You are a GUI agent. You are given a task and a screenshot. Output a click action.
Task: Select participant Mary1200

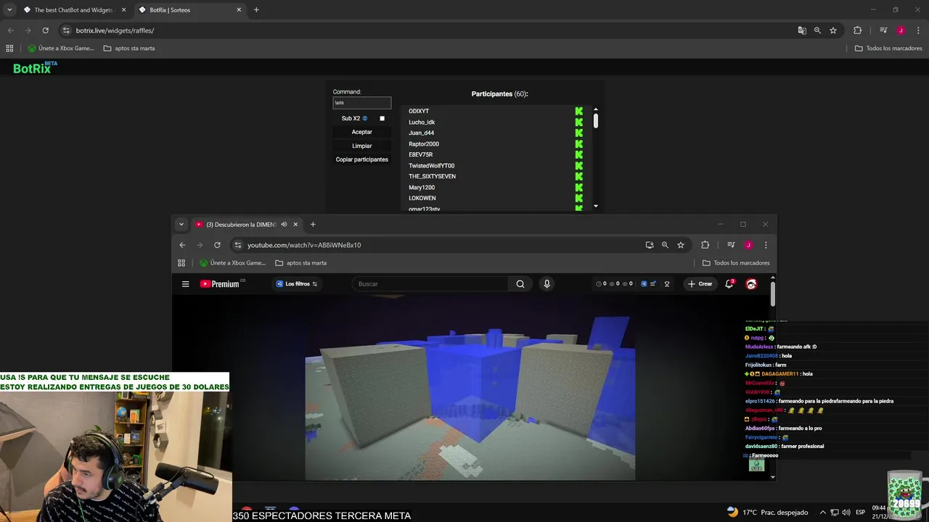(x=422, y=188)
